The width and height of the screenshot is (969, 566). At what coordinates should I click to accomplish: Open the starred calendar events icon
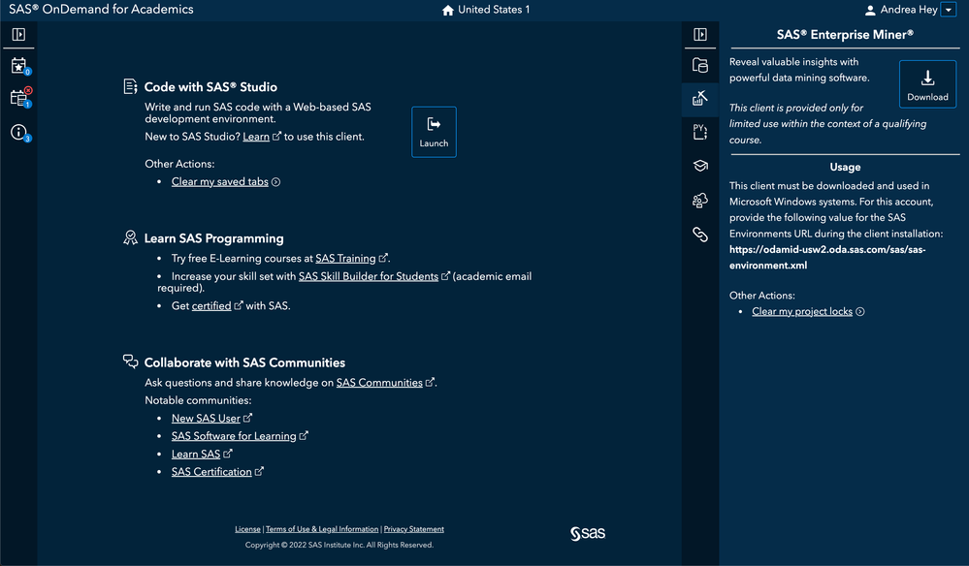19,66
